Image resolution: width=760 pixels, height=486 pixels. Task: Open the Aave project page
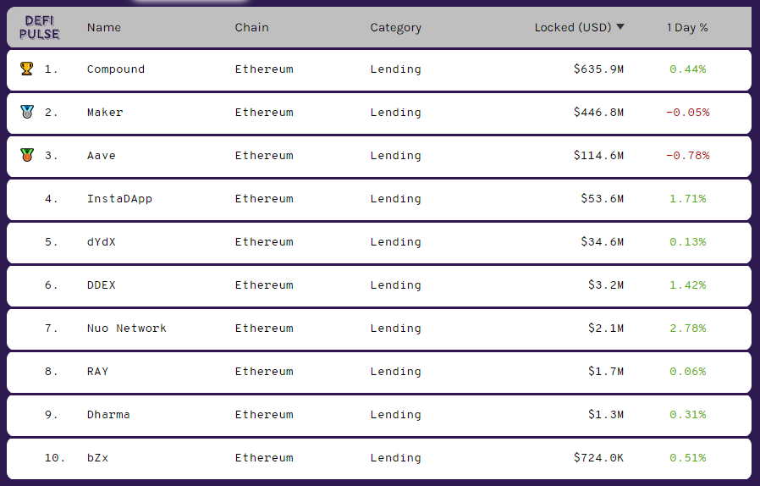pyautogui.click(x=102, y=156)
